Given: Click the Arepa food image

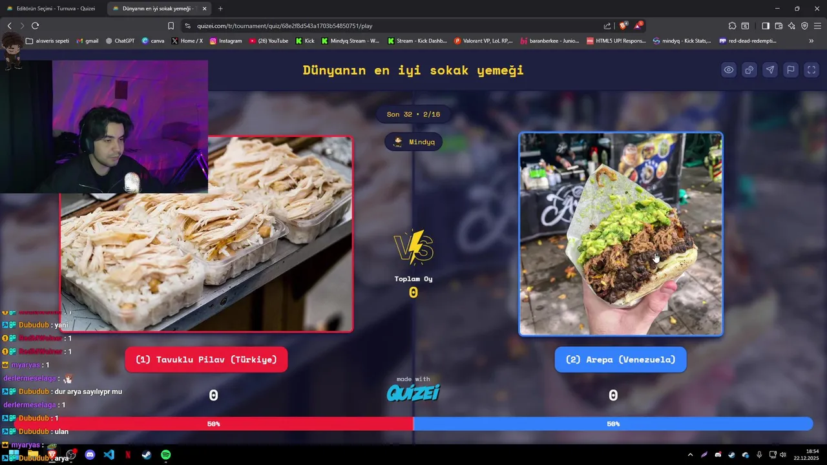Looking at the screenshot, I should tap(620, 234).
